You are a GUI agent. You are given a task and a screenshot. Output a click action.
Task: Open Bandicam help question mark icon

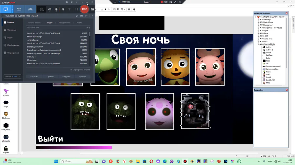76,2
